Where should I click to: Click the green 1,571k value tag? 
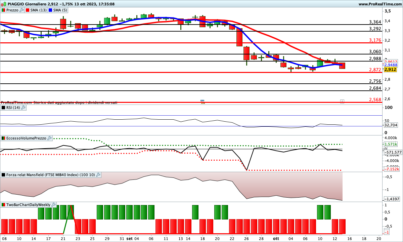391,144
